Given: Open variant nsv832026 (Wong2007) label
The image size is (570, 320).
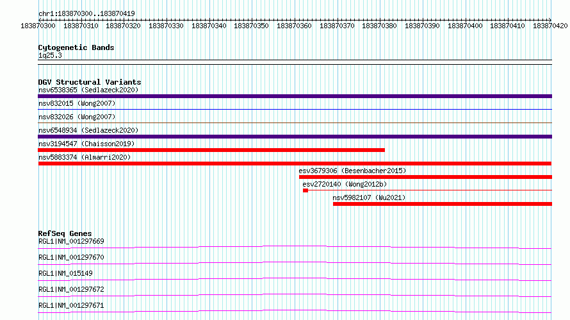Looking at the screenshot, I should tap(77, 117).
